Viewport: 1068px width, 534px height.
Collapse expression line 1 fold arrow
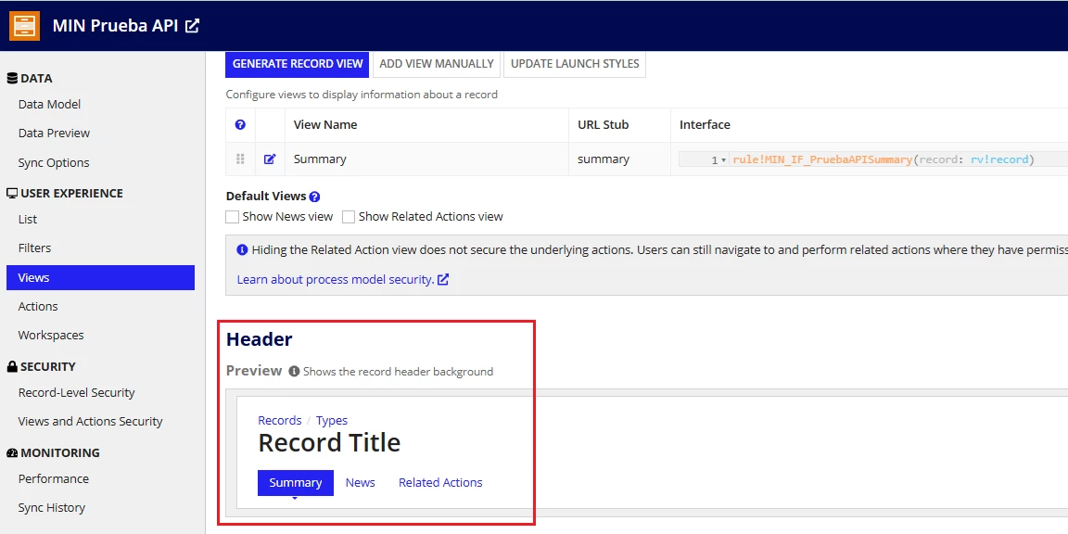(x=723, y=160)
